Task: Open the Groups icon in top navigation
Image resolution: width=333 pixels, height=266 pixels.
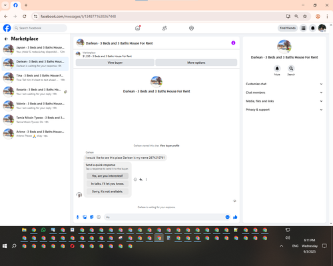Action: 191,28
